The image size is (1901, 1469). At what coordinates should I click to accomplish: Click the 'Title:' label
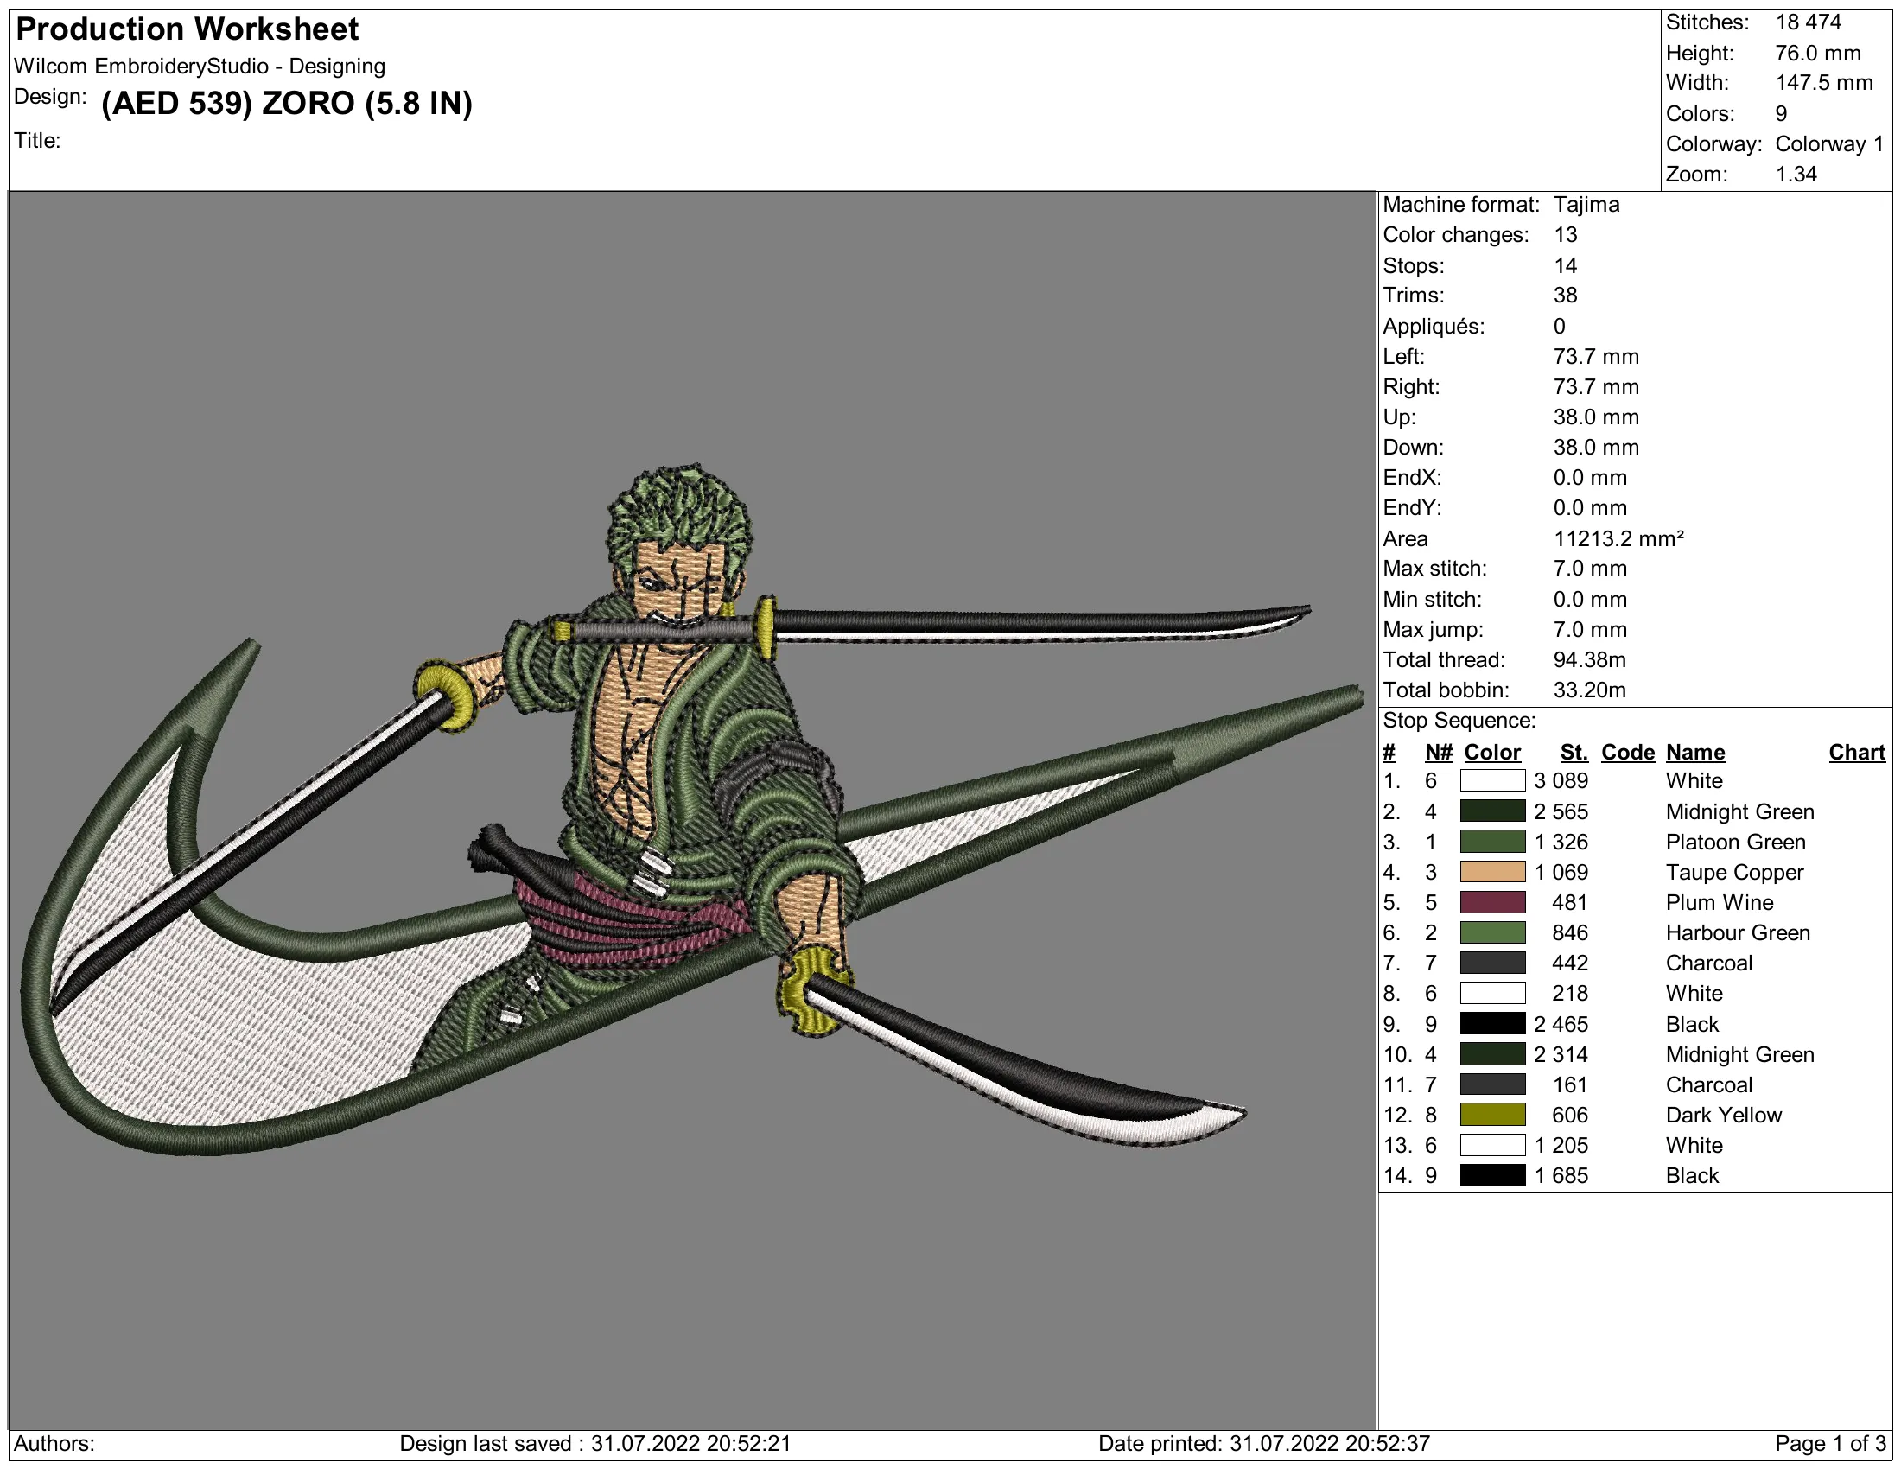[x=37, y=141]
